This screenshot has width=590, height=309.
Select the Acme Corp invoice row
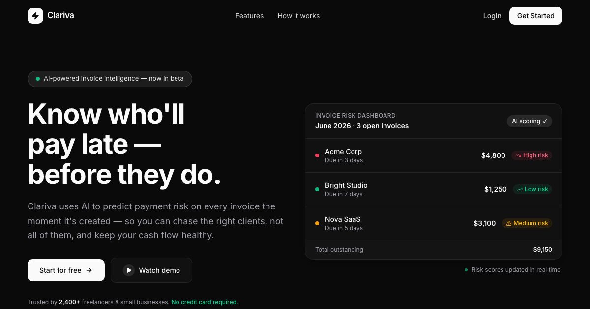click(434, 155)
